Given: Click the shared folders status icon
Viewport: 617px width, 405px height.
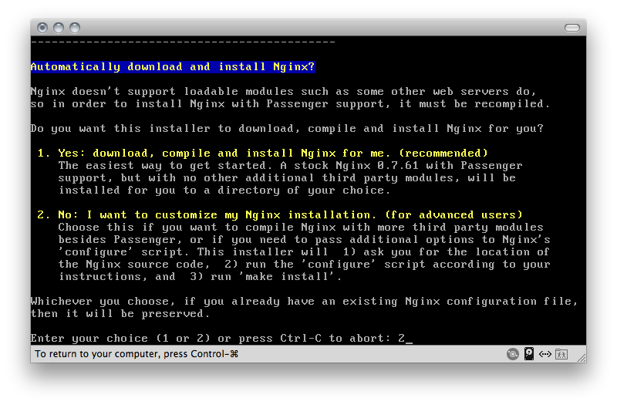Looking at the screenshot, I should (x=561, y=354).
